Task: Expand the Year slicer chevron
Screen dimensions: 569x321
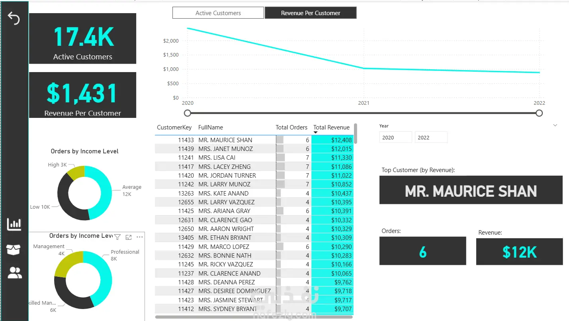Action: click(555, 125)
